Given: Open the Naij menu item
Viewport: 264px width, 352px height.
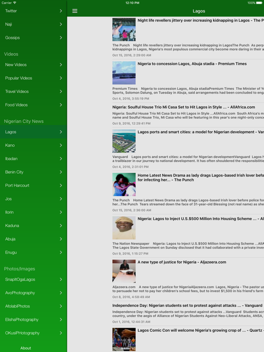Looking at the screenshot, I should [33, 24].
